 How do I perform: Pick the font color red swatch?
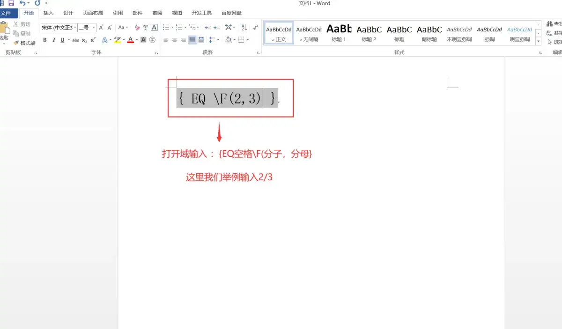click(x=131, y=42)
